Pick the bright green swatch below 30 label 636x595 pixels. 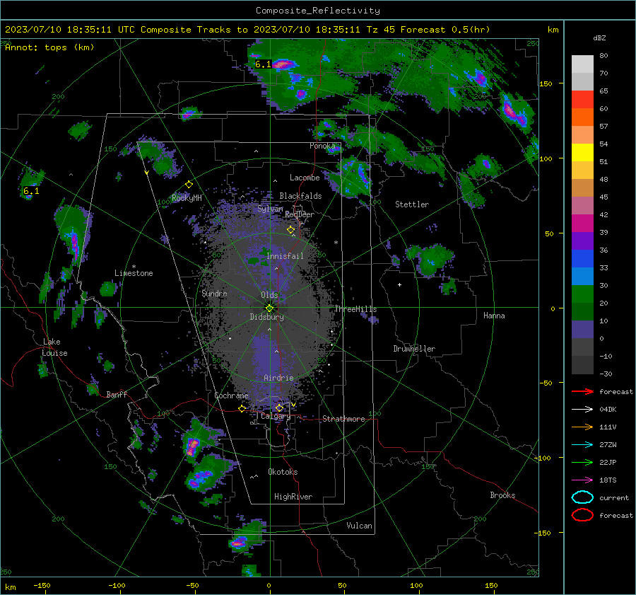point(582,294)
